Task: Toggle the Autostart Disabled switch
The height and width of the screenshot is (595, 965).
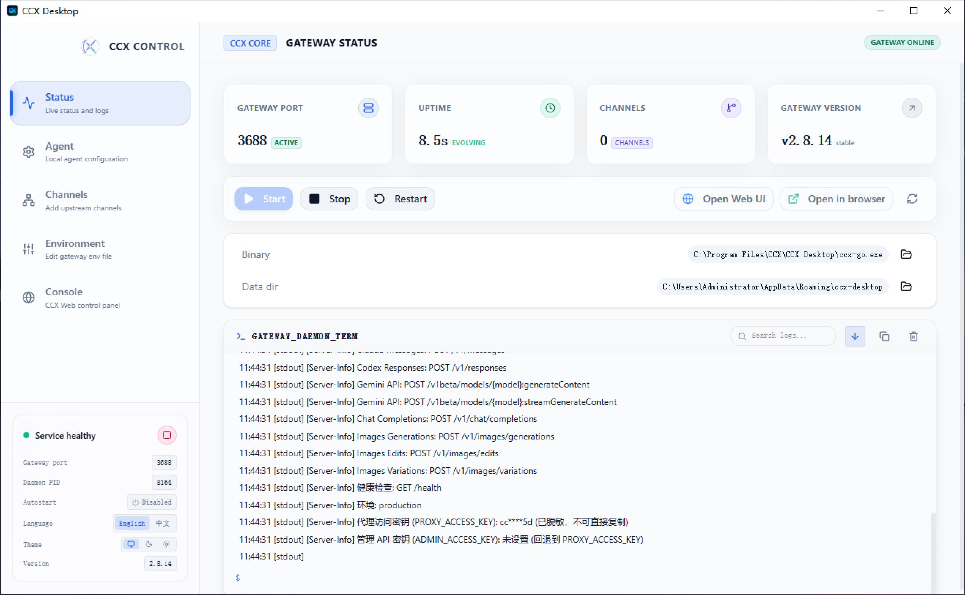Action: 152,502
